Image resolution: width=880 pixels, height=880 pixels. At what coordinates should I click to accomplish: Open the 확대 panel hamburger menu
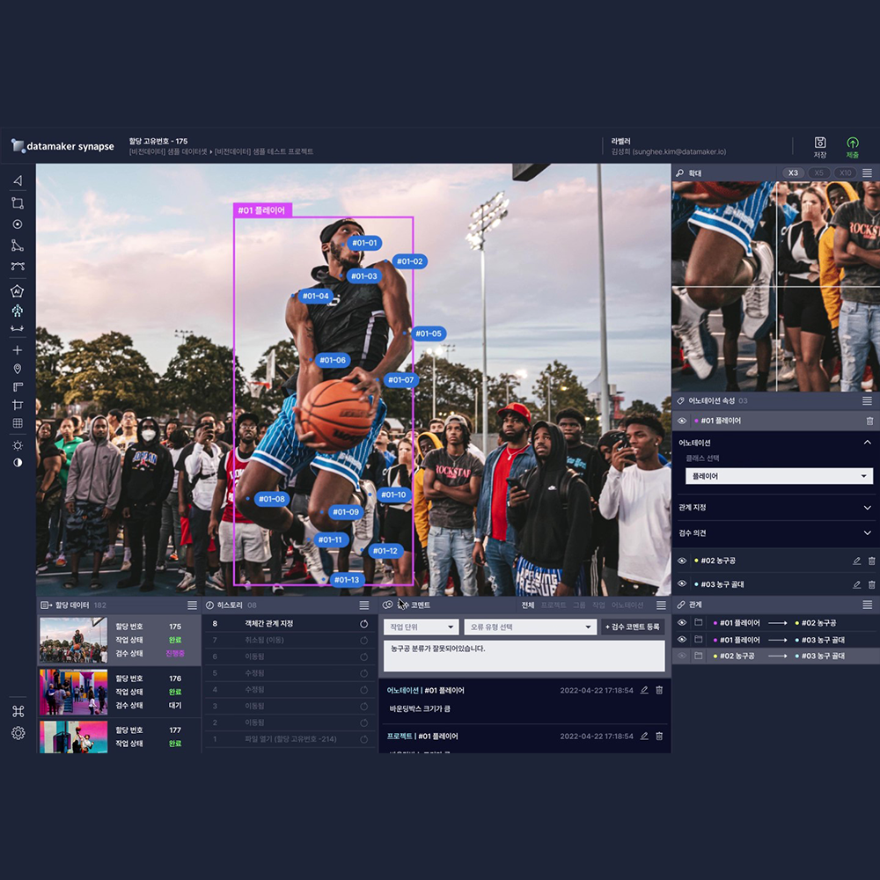(867, 172)
